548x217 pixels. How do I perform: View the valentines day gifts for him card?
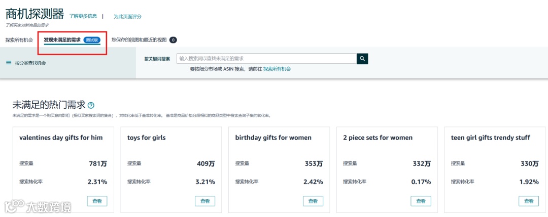(x=97, y=201)
